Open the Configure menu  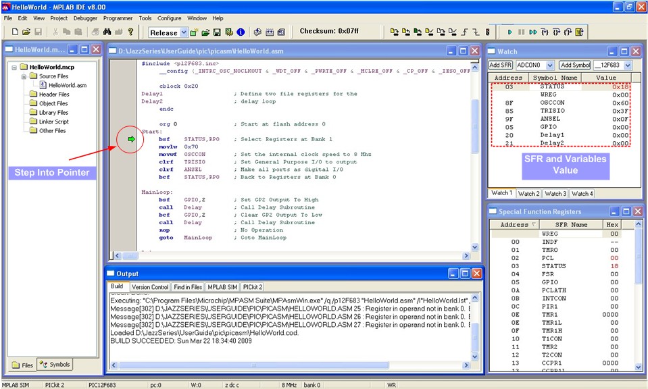point(169,18)
